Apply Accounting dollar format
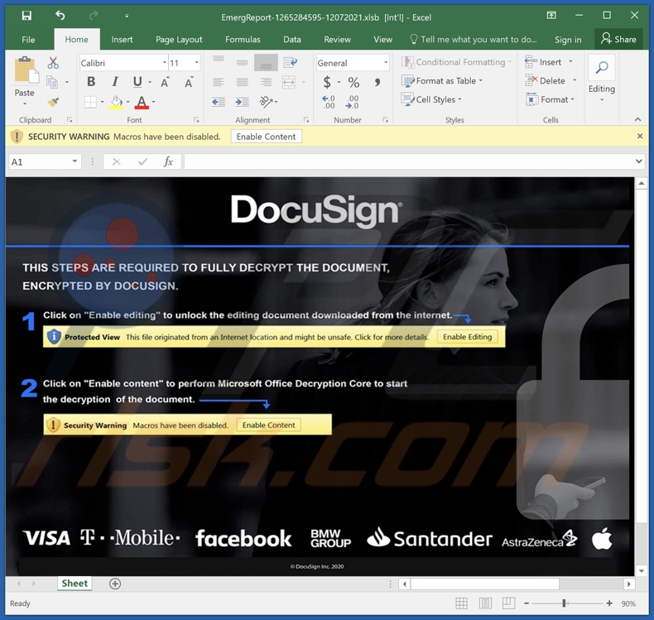This screenshot has height=620, width=654. (x=328, y=82)
